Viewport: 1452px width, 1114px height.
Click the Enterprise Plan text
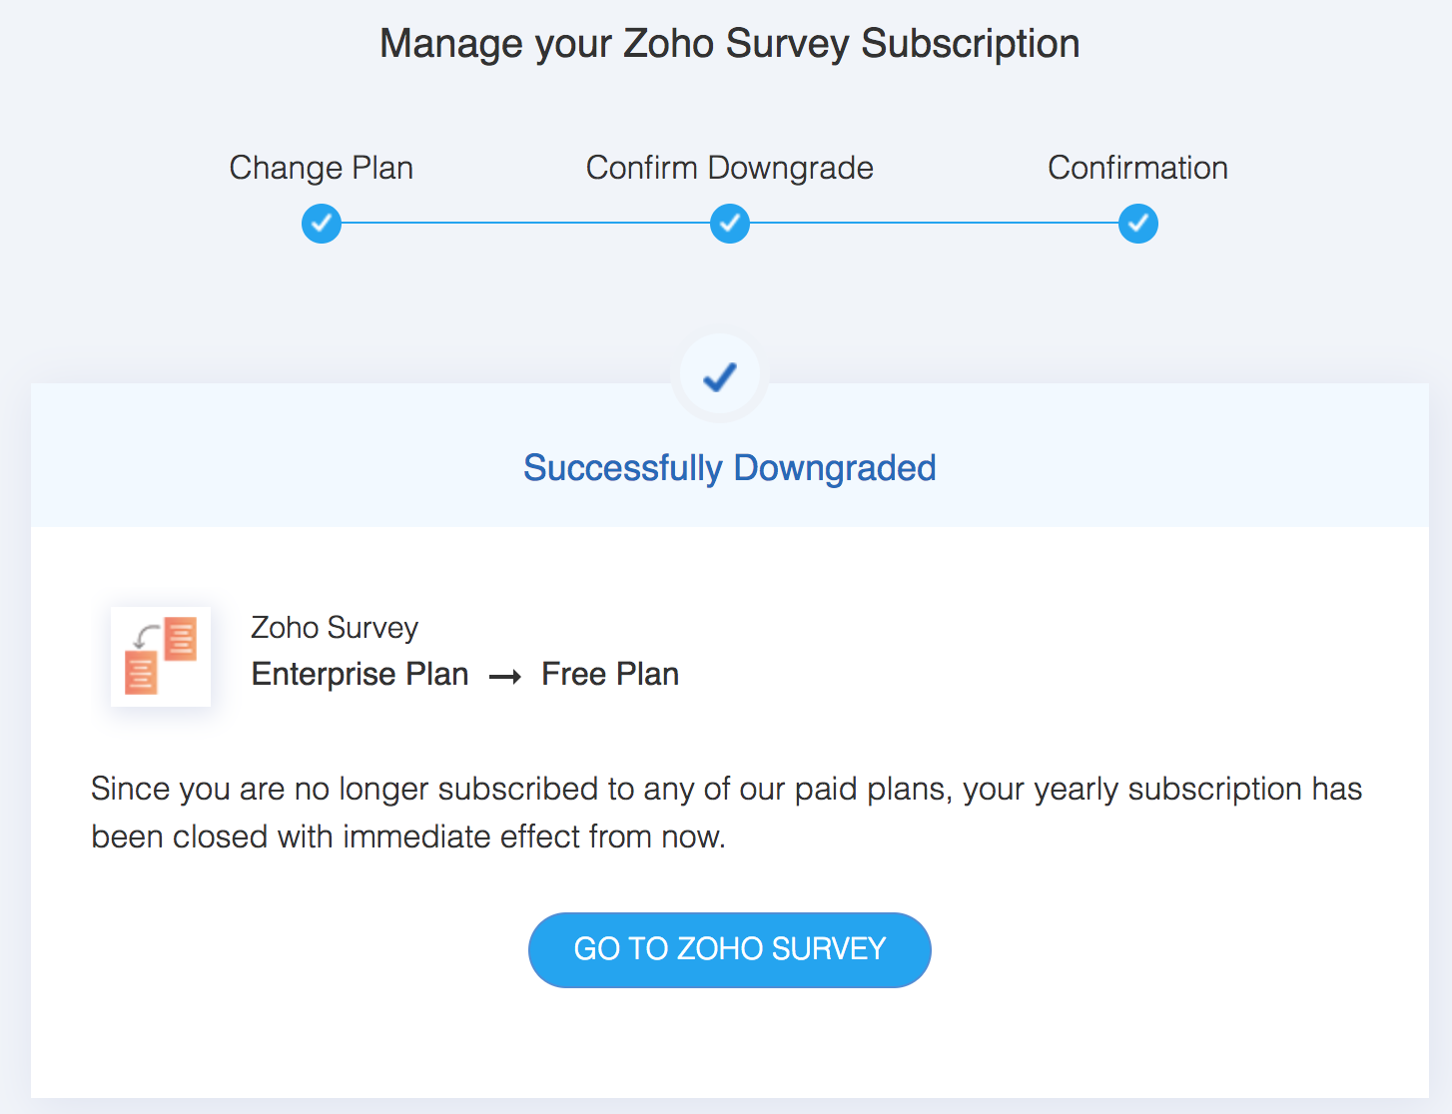360,675
